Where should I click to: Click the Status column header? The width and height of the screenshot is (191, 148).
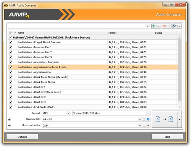pyautogui.click(x=165, y=33)
